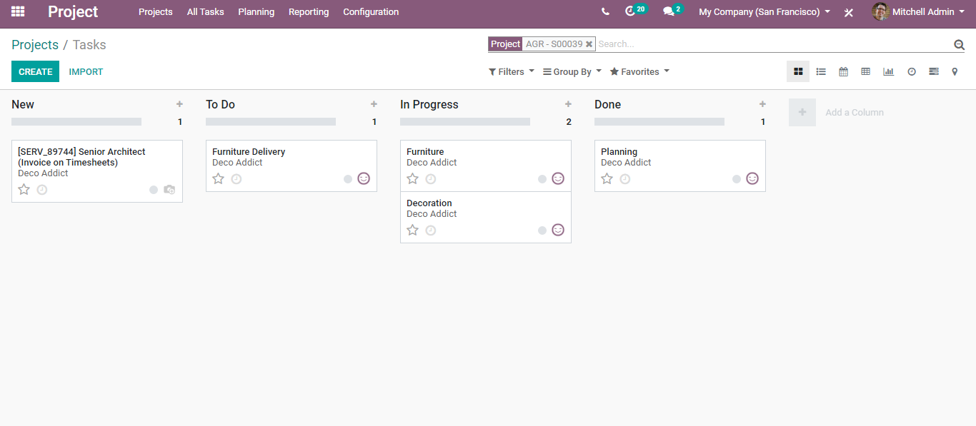Star the Decoration task
The image size is (976, 426).
[x=413, y=230]
